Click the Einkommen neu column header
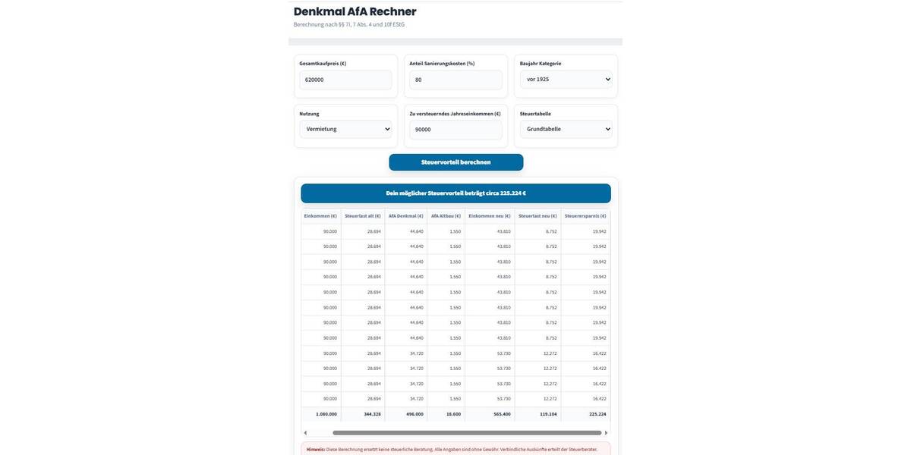 point(490,216)
